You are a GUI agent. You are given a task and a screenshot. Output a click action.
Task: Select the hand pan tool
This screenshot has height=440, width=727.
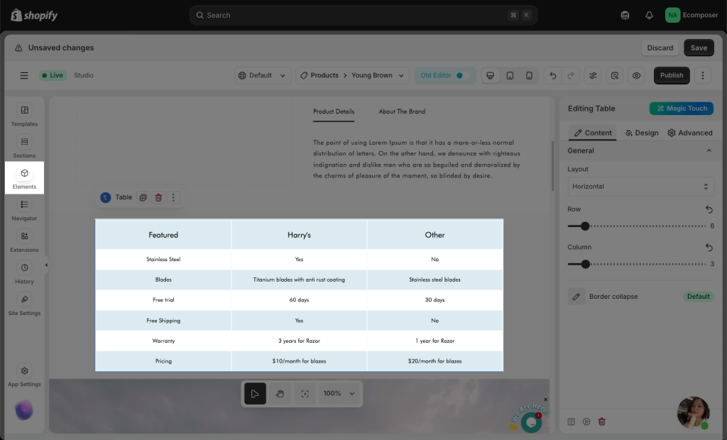click(280, 394)
